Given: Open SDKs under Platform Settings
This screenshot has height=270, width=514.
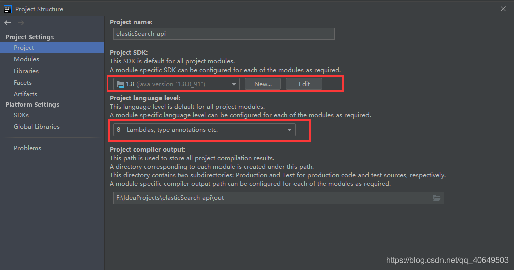Looking at the screenshot, I should pos(21,115).
